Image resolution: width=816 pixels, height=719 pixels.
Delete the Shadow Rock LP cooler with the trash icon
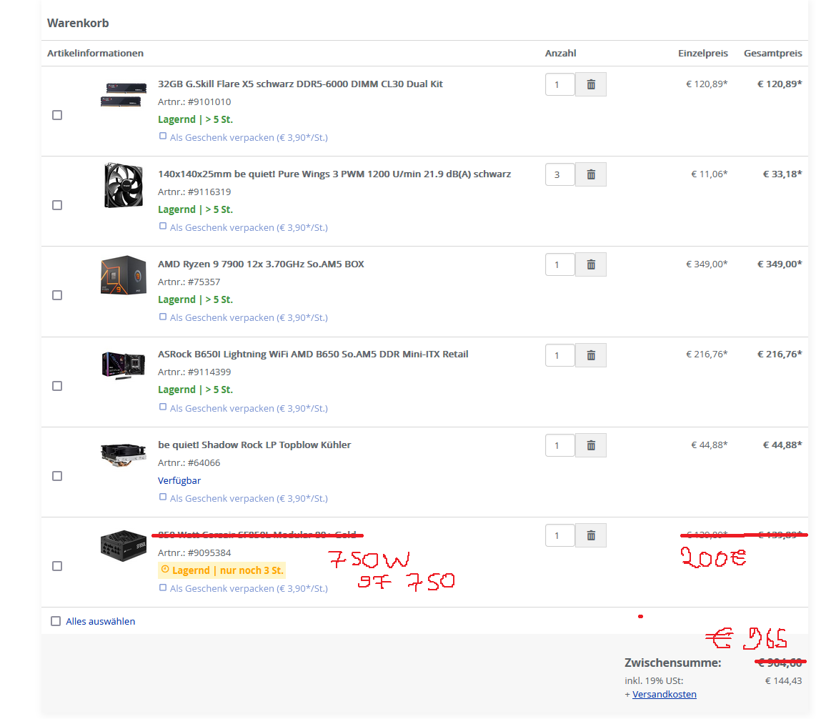coord(590,445)
